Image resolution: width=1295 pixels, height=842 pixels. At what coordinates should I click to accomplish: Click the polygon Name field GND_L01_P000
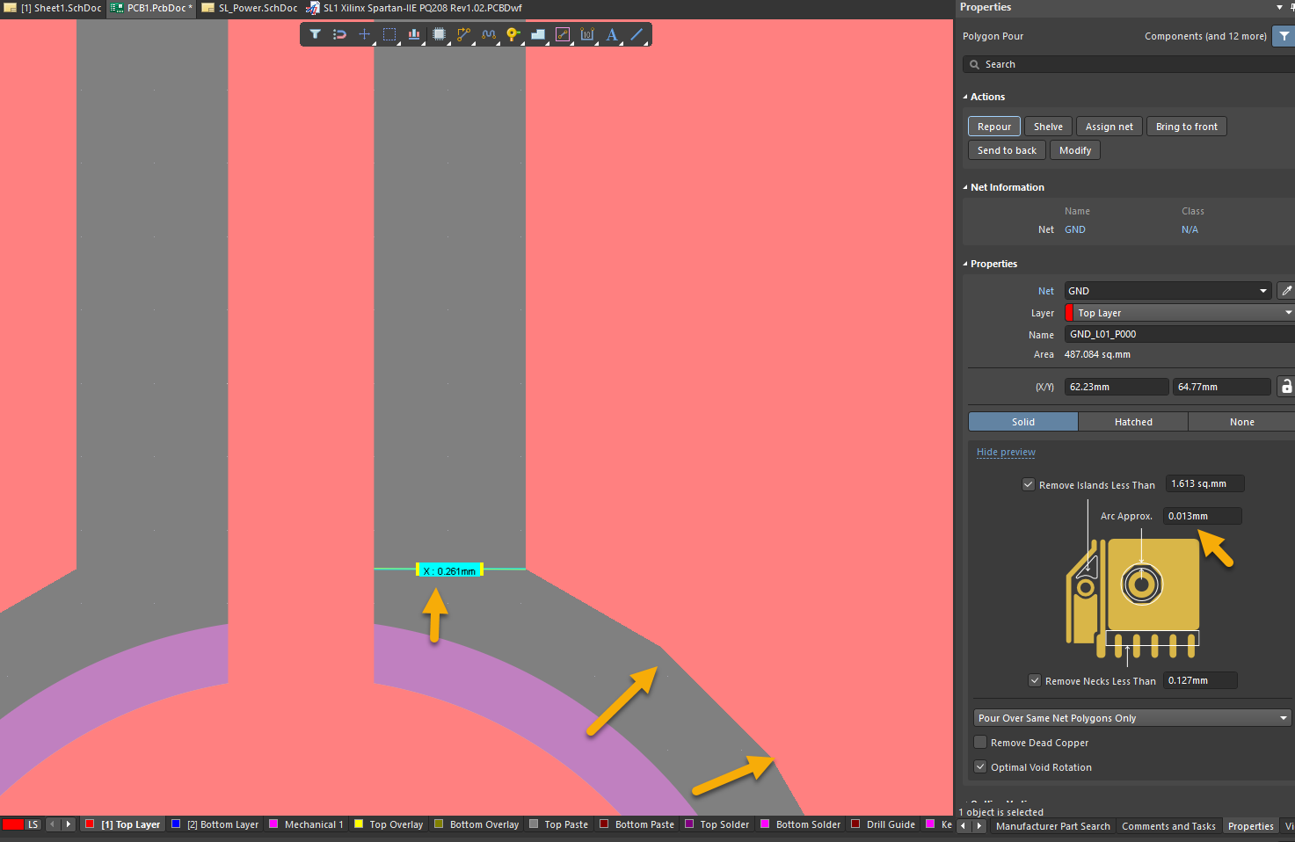1180,334
